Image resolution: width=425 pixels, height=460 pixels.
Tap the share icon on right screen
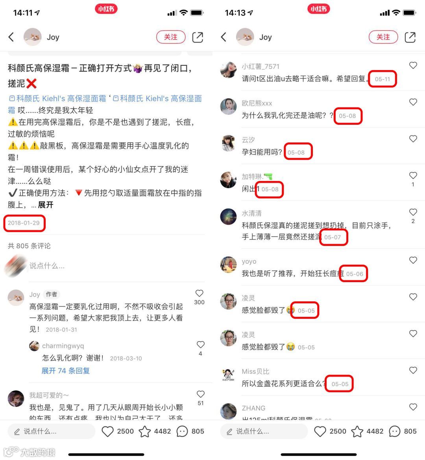point(410,37)
